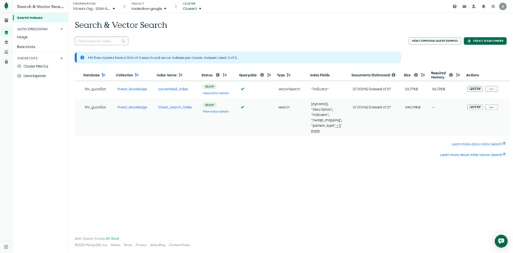Sort table by Queryable column
Viewport: 513px width, 253px height.
tap(269, 75)
